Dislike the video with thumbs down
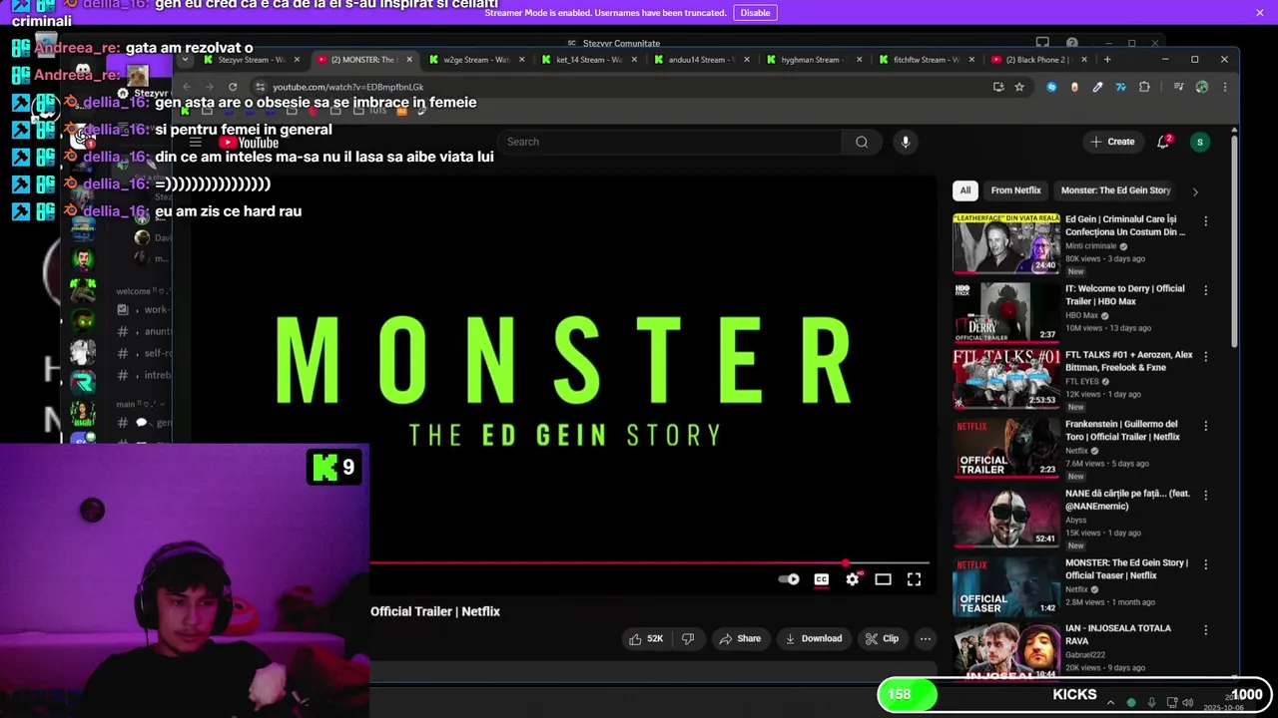Screen dimensions: 1278x718 tap(688, 638)
